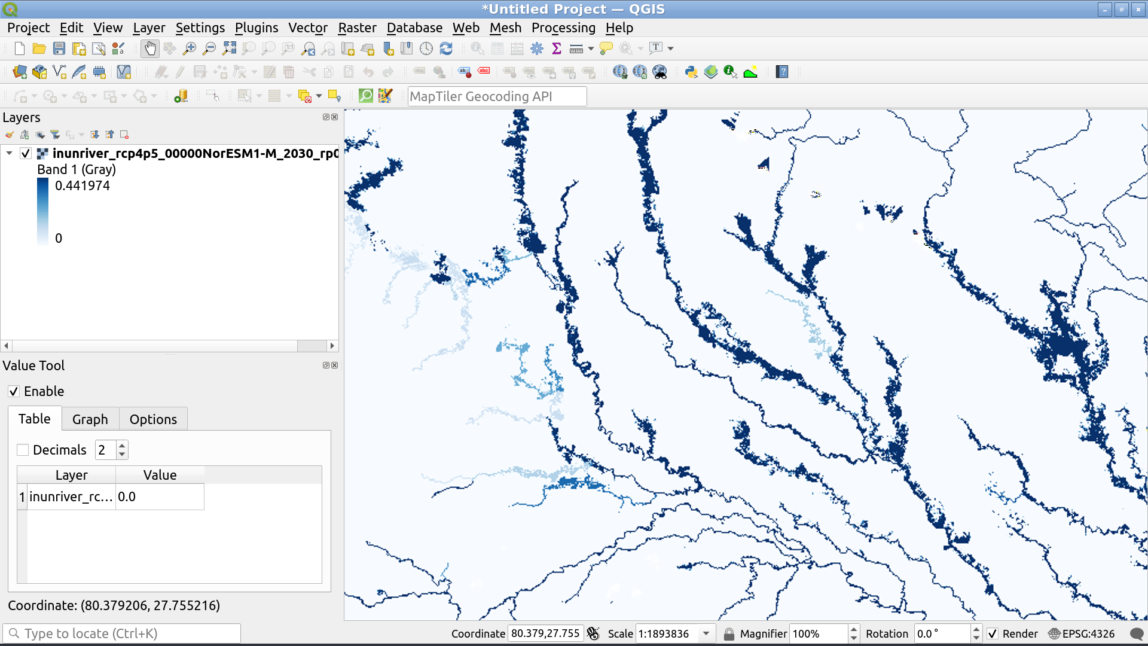Open the Data Source Manager icon
This screenshot has width=1148, height=646.
(20, 72)
